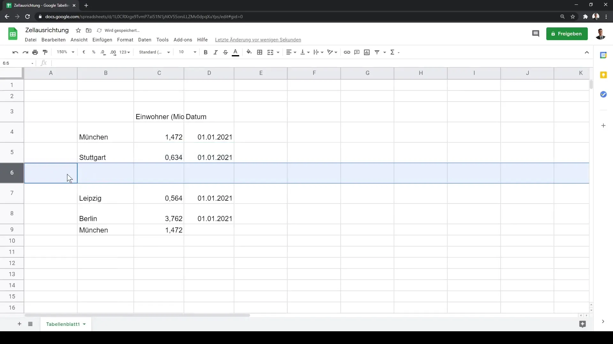This screenshot has width=613, height=344.
Task: Format as percent
Action: tap(94, 52)
